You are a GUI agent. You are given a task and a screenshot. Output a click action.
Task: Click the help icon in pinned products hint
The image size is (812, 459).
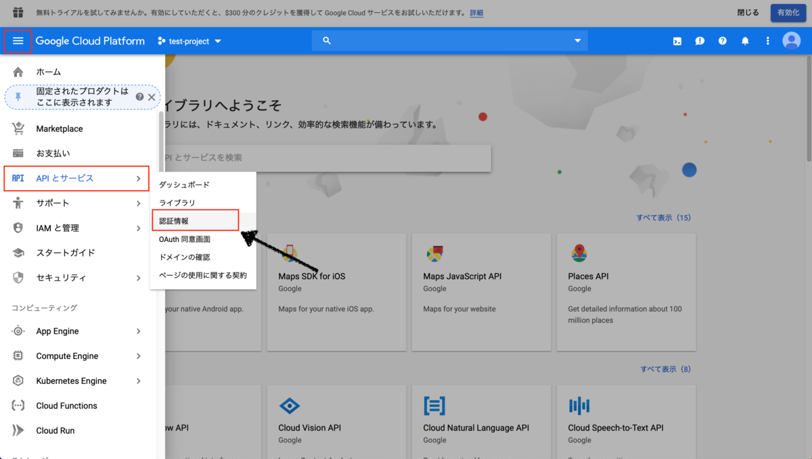pos(139,97)
